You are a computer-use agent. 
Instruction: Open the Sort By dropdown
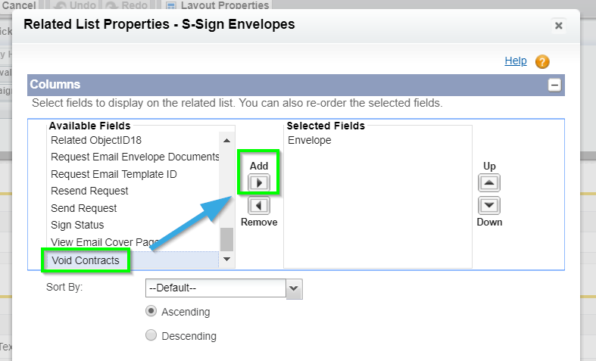click(224, 288)
